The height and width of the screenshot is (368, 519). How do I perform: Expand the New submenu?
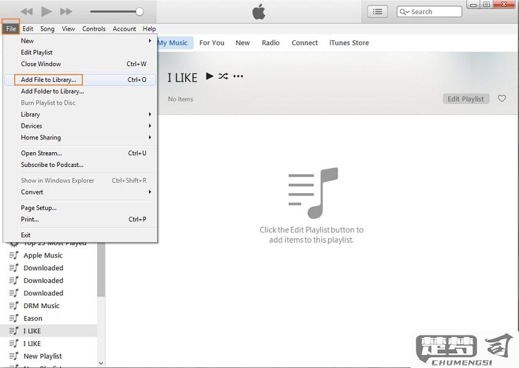coord(80,41)
